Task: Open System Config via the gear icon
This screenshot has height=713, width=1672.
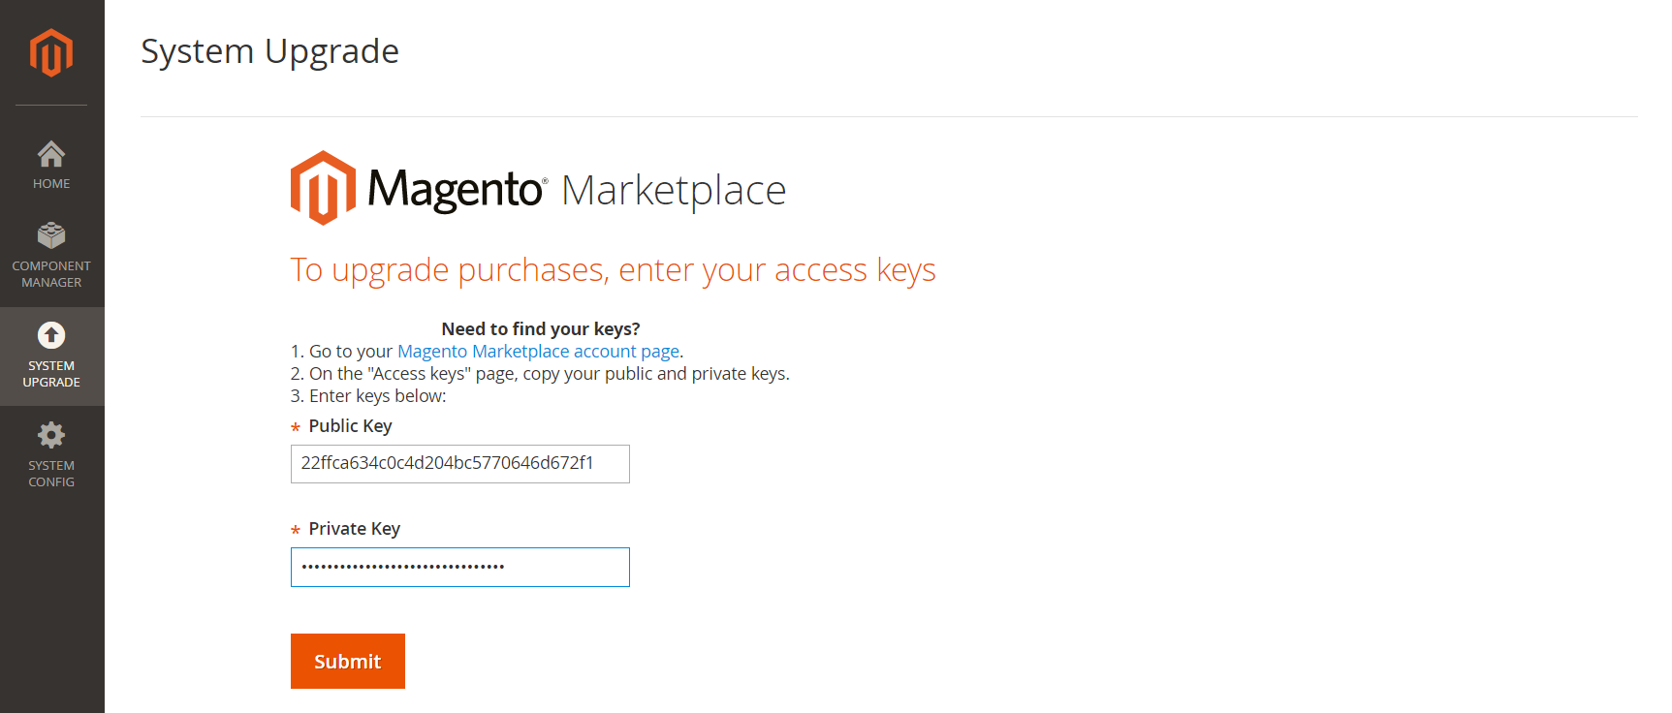Action: click(x=51, y=435)
